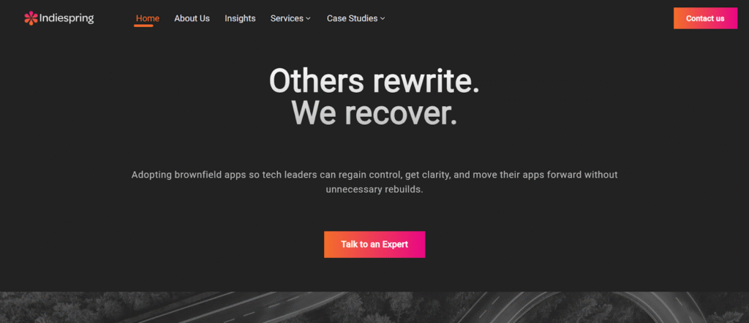Open the Services menu label

(287, 18)
